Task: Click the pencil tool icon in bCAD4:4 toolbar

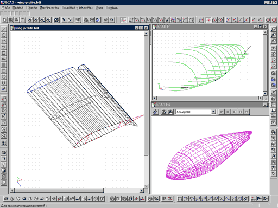Action: coord(155,112)
